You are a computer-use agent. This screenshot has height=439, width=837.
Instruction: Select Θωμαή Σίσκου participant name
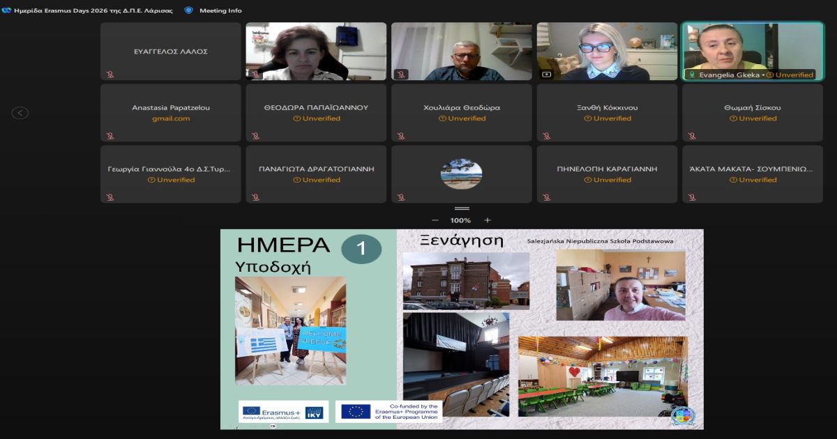pyautogui.click(x=753, y=108)
